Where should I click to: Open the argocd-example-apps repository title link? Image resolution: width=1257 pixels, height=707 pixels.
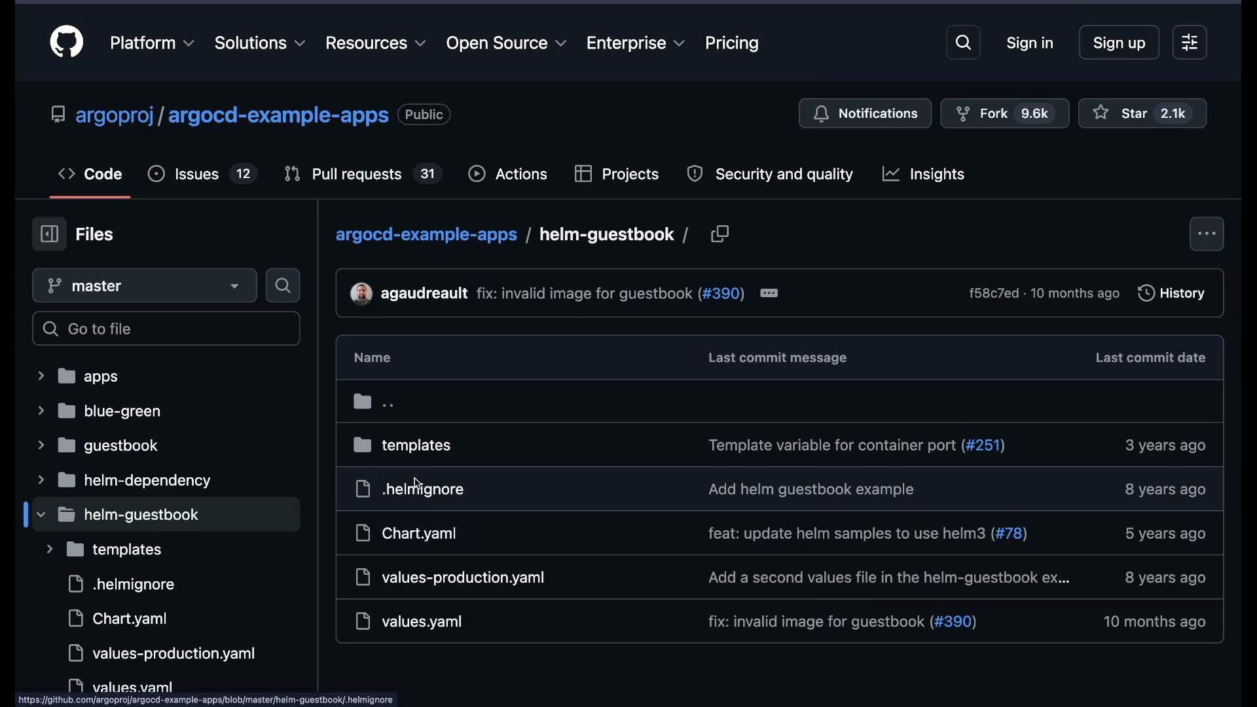coord(278,115)
